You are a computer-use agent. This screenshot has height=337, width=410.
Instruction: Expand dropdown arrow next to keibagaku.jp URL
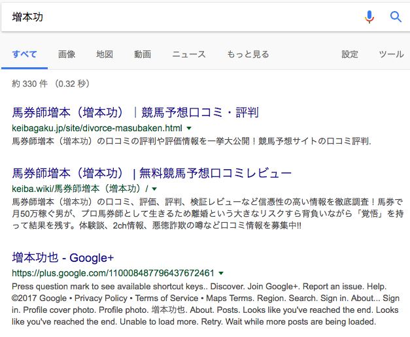[189, 128]
